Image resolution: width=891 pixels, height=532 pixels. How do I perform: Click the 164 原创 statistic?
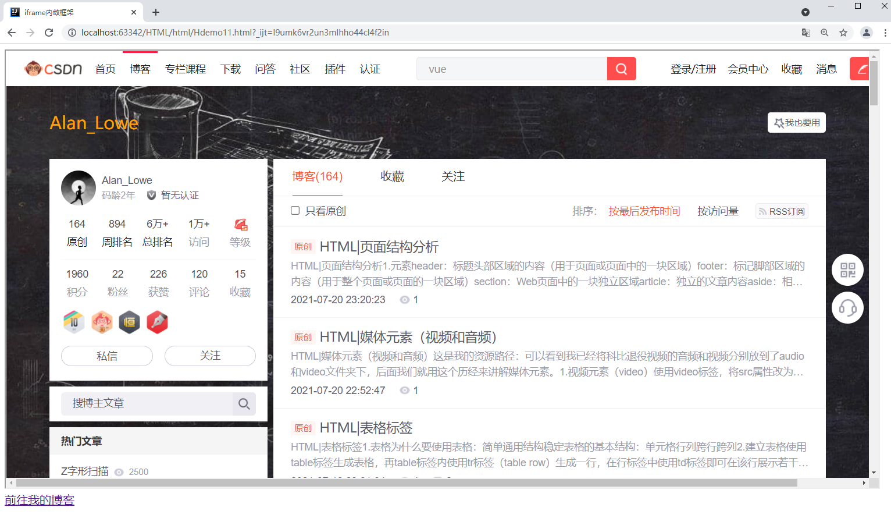point(77,233)
